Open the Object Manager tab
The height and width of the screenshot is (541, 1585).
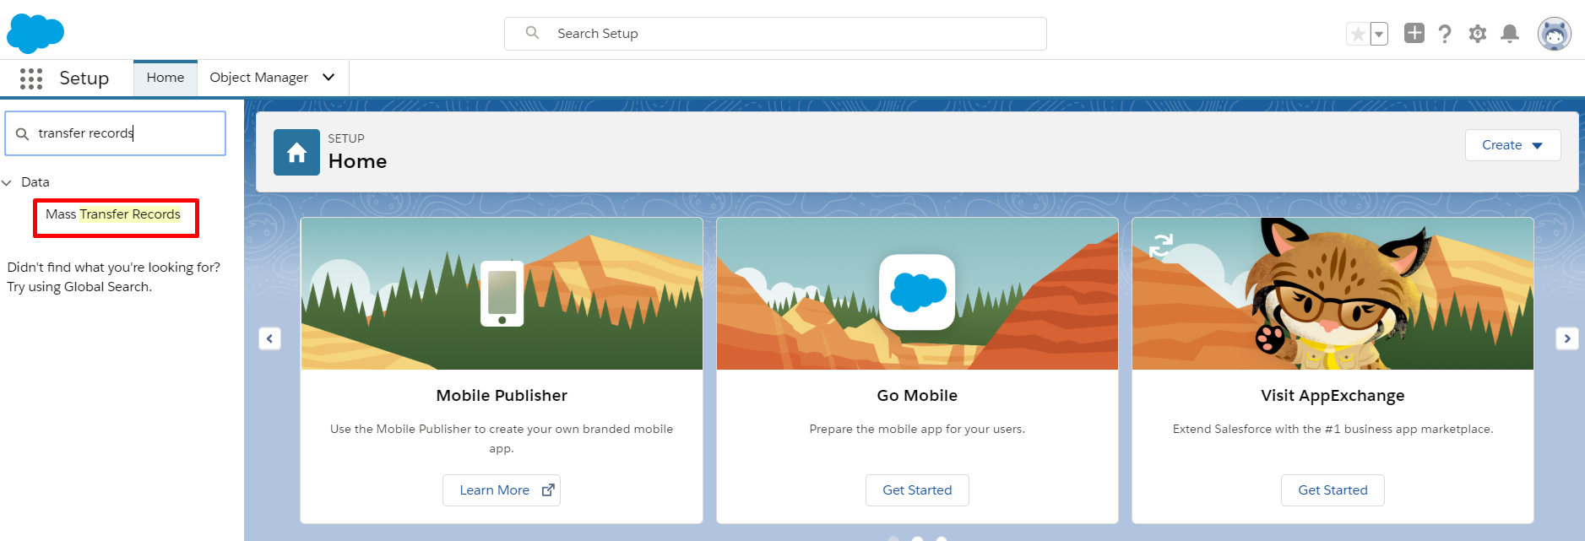coord(258,78)
